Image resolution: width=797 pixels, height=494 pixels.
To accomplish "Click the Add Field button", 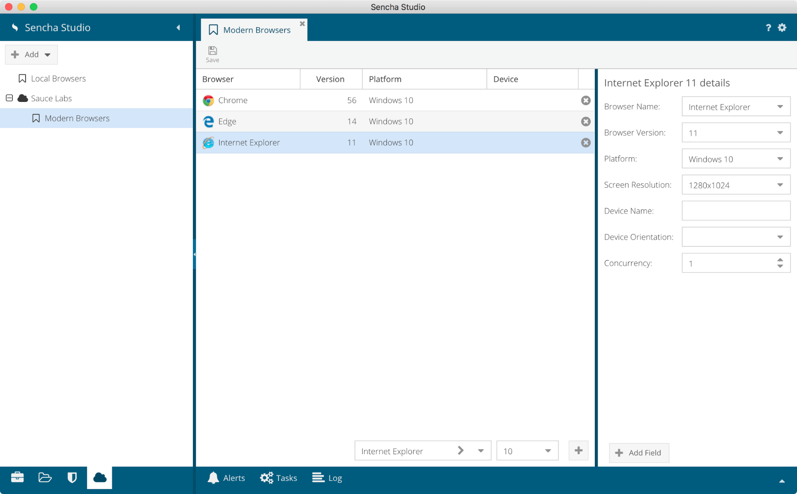I will (639, 453).
